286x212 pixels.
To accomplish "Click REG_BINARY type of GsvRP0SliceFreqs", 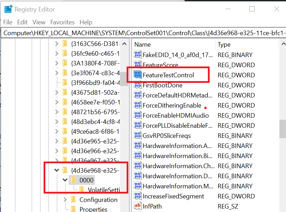I will 235,135.
